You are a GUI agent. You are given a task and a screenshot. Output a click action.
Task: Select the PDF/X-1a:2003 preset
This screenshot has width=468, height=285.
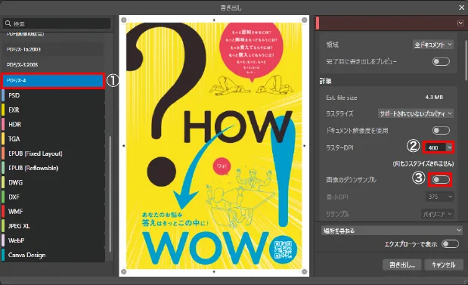click(x=52, y=49)
